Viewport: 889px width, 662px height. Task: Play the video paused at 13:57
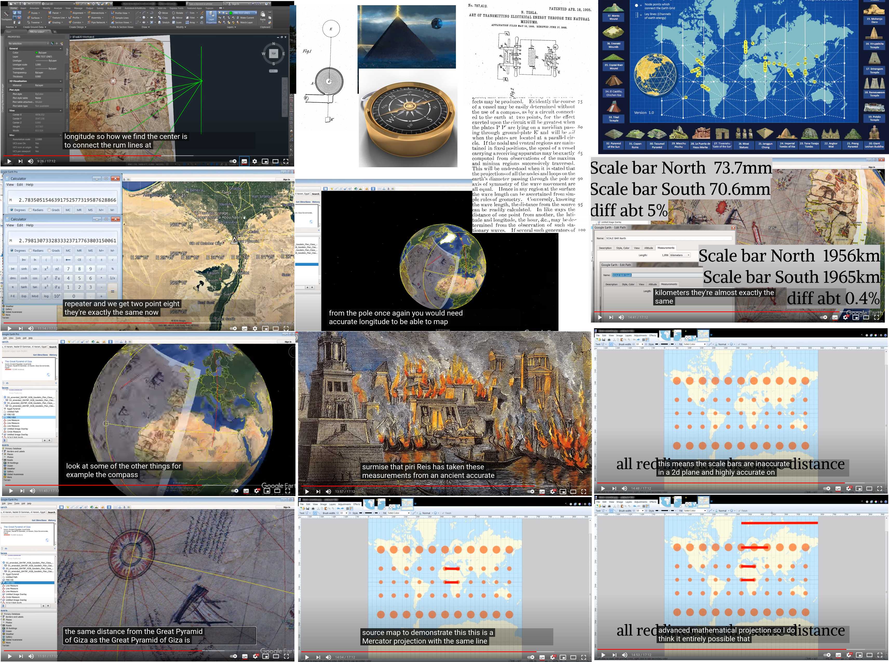pyautogui.click(x=307, y=491)
